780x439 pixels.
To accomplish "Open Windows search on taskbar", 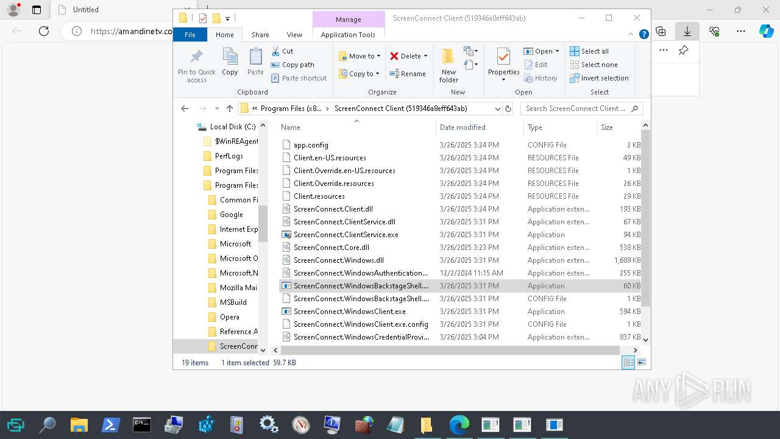I will pos(47,424).
